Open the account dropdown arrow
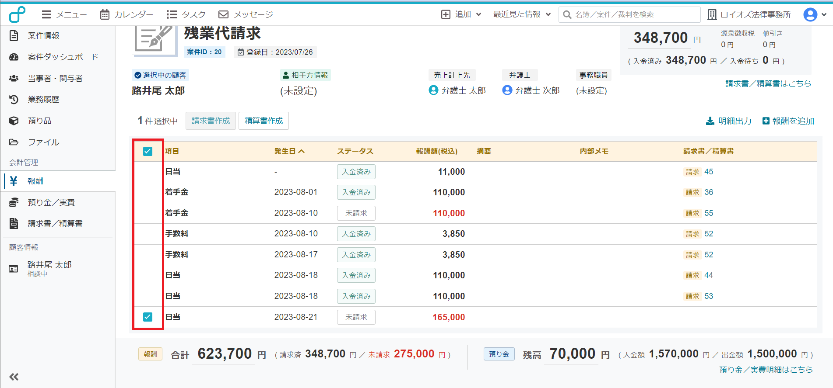 [824, 14]
